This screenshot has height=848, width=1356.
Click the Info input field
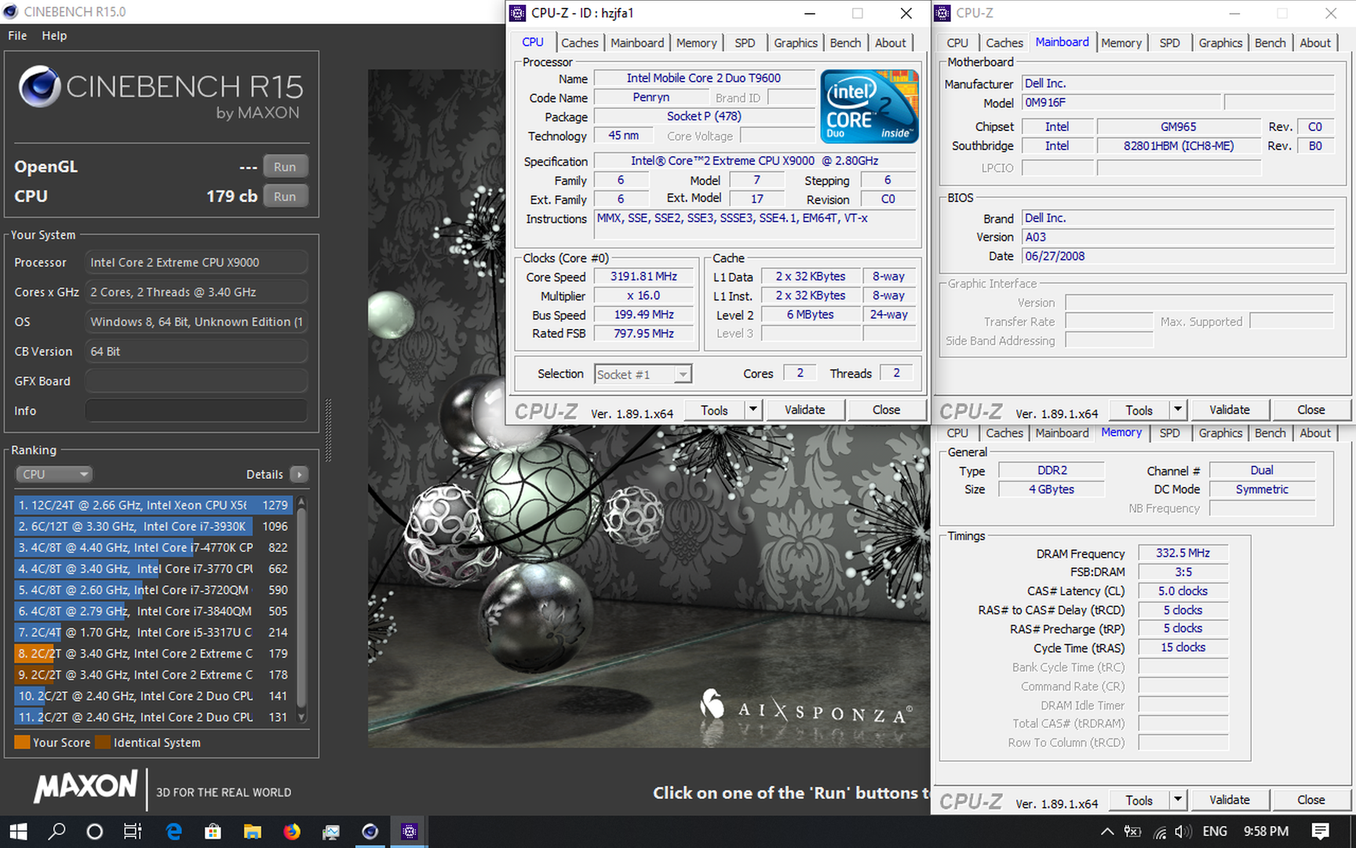(196, 411)
